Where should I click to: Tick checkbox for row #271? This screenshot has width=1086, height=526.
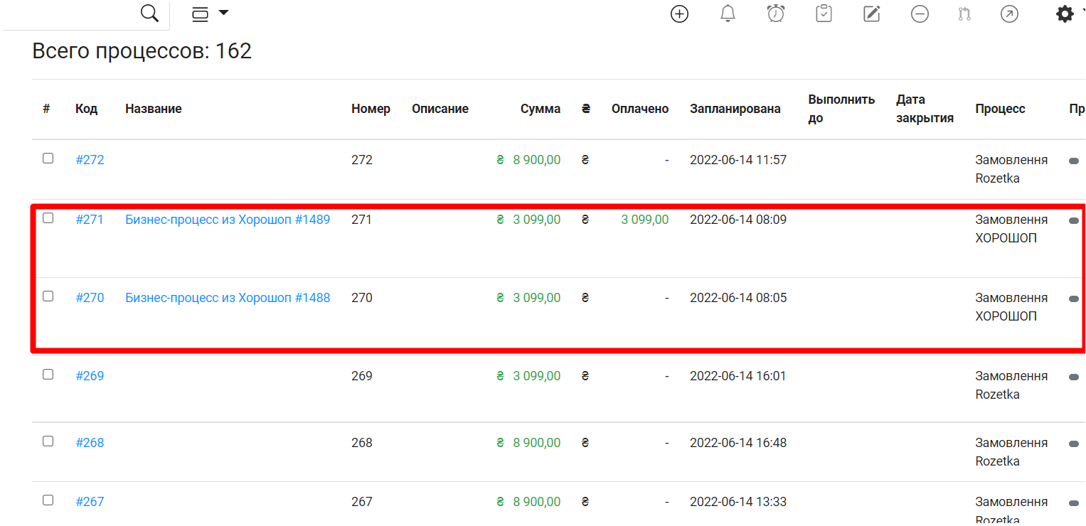click(48, 218)
